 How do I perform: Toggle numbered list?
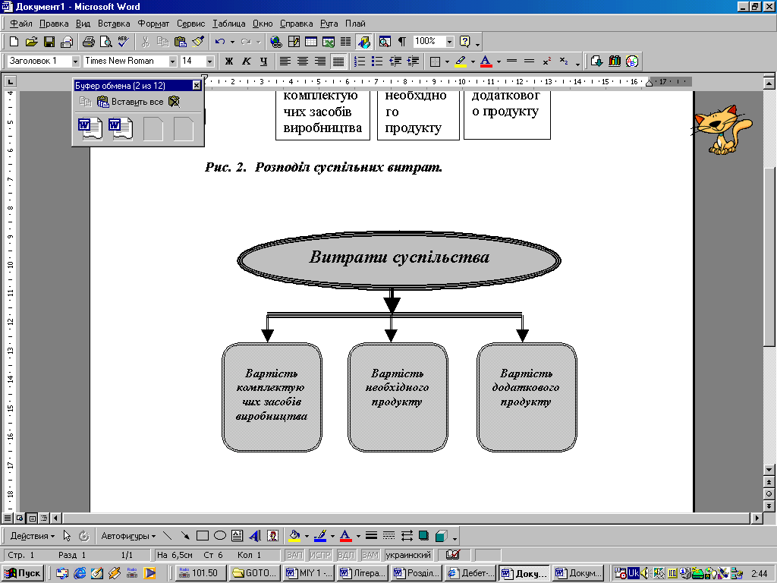[360, 61]
